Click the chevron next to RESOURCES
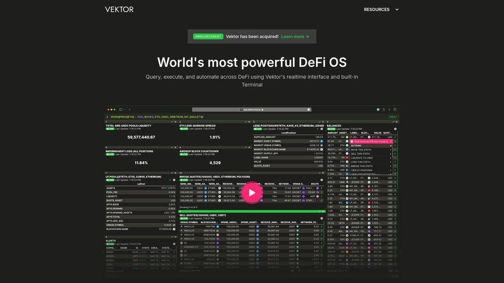 [397, 10]
